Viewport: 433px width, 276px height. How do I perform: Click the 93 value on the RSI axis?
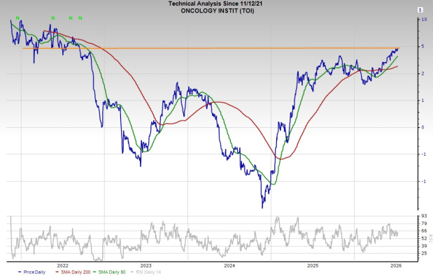point(424,216)
